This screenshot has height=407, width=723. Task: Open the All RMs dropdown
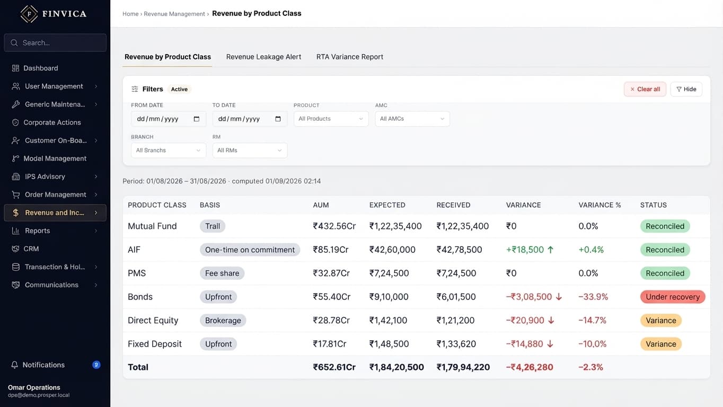pos(250,151)
